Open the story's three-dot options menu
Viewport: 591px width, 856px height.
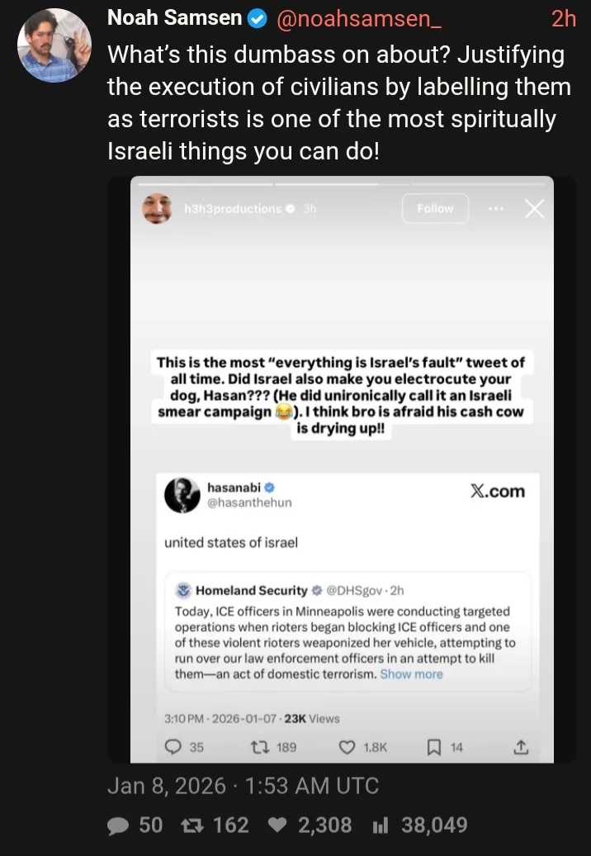tap(496, 208)
